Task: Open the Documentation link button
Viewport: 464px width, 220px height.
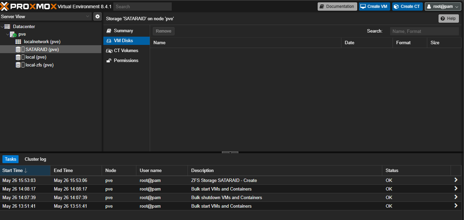Action: point(337,7)
